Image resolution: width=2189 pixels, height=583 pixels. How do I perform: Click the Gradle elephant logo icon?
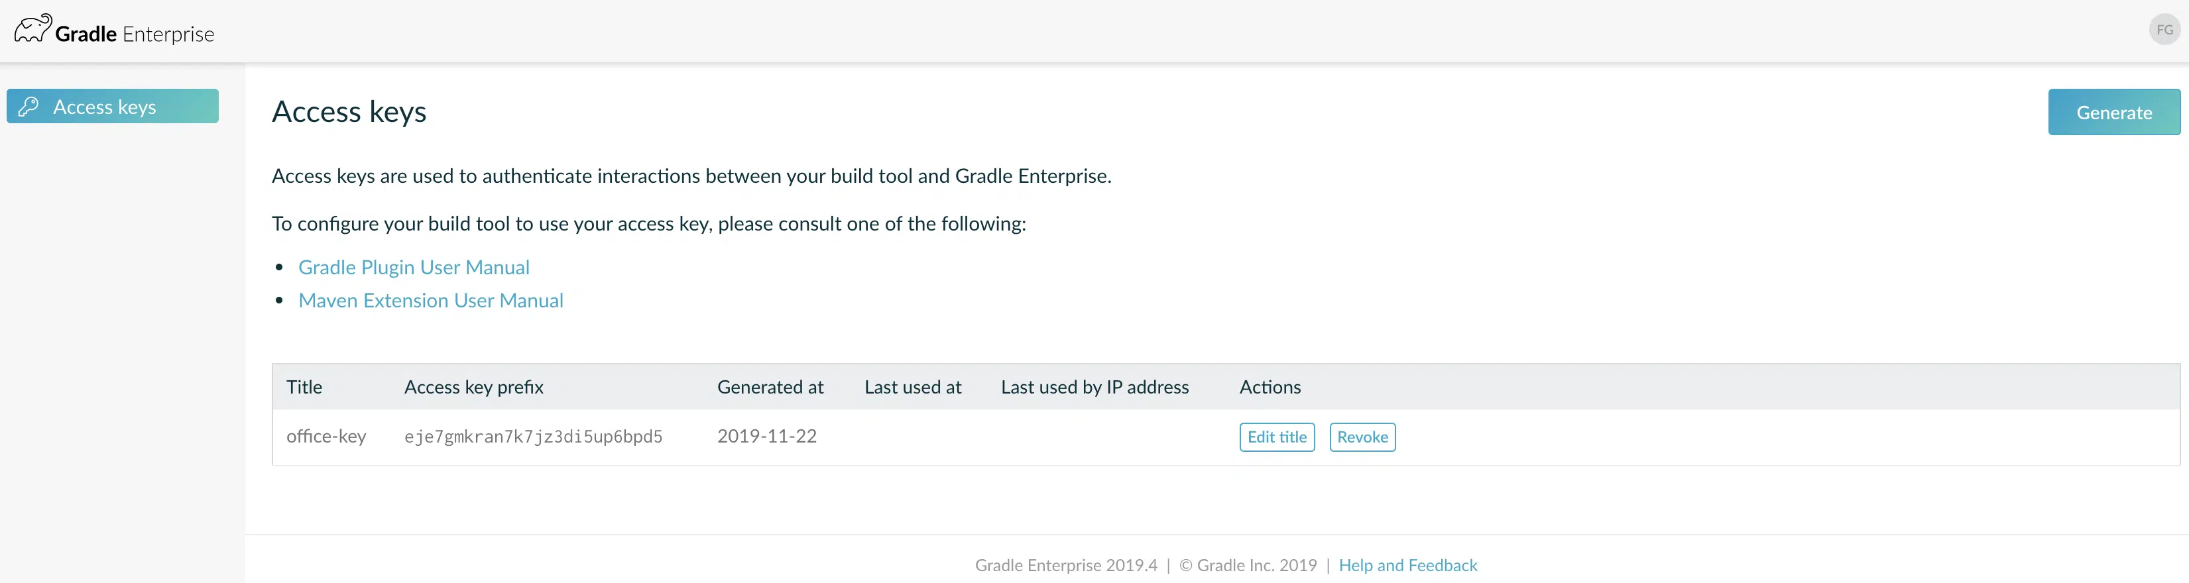point(33,29)
